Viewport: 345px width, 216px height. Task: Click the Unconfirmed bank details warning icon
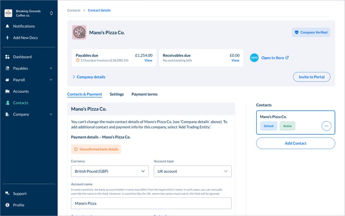coord(76,149)
